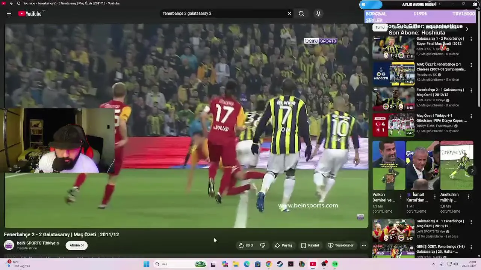Reload the page with the refresh icon
The height and width of the screenshot is (270, 481).
pyautogui.click(x=18, y=3)
